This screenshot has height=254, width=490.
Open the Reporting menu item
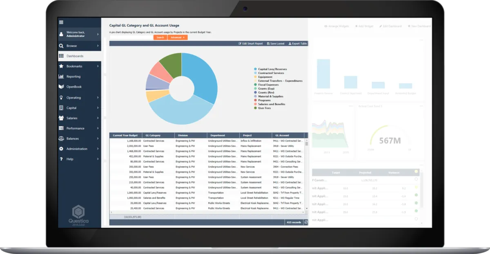click(x=80, y=76)
